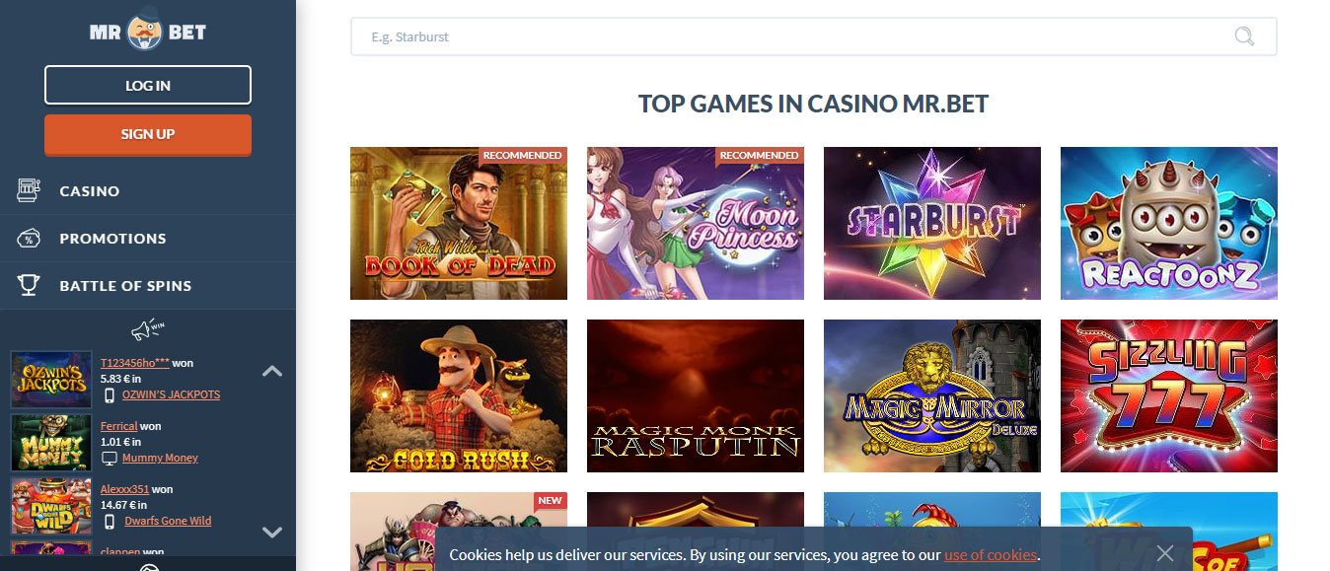Click the search magnifier icon
Image resolution: width=1330 pixels, height=571 pixels.
(x=1244, y=36)
